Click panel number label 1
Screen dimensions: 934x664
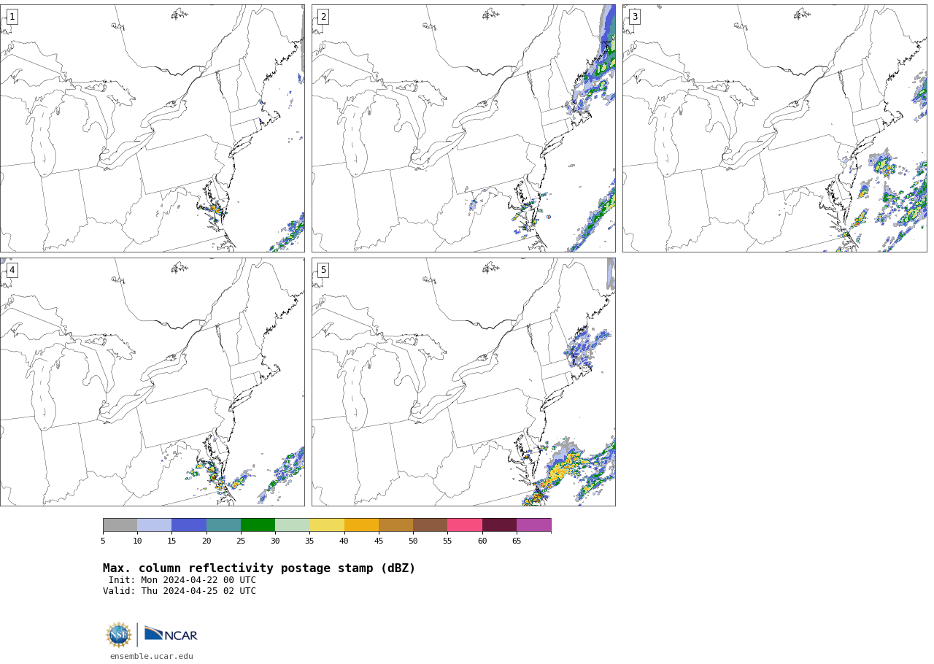point(12,17)
